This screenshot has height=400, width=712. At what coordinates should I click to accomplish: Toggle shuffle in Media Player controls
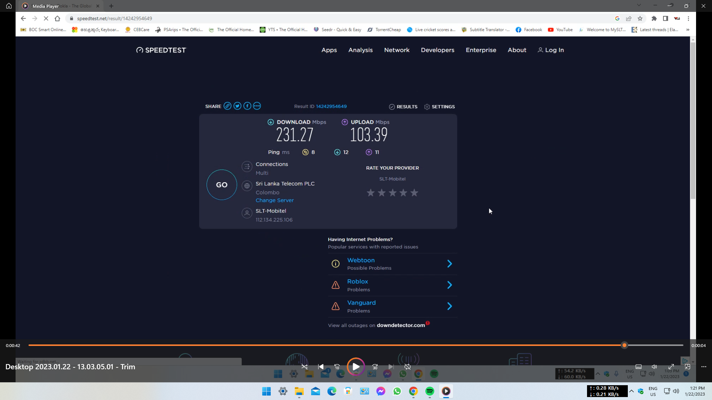304,367
